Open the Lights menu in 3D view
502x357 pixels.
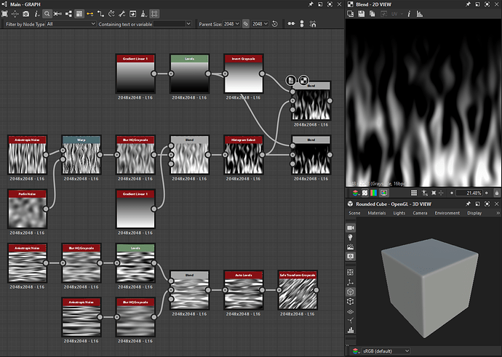[x=399, y=213]
